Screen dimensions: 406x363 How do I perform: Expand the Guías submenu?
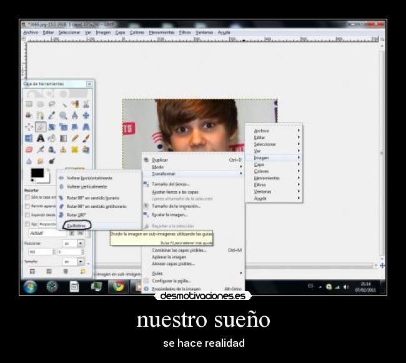(193, 273)
